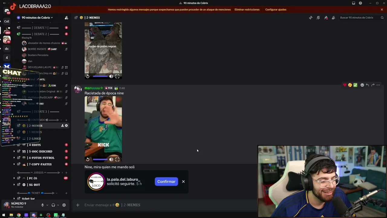Create invite for 2-MEMES channel
The height and width of the screenshot is (218, 387).
point(63,126)
